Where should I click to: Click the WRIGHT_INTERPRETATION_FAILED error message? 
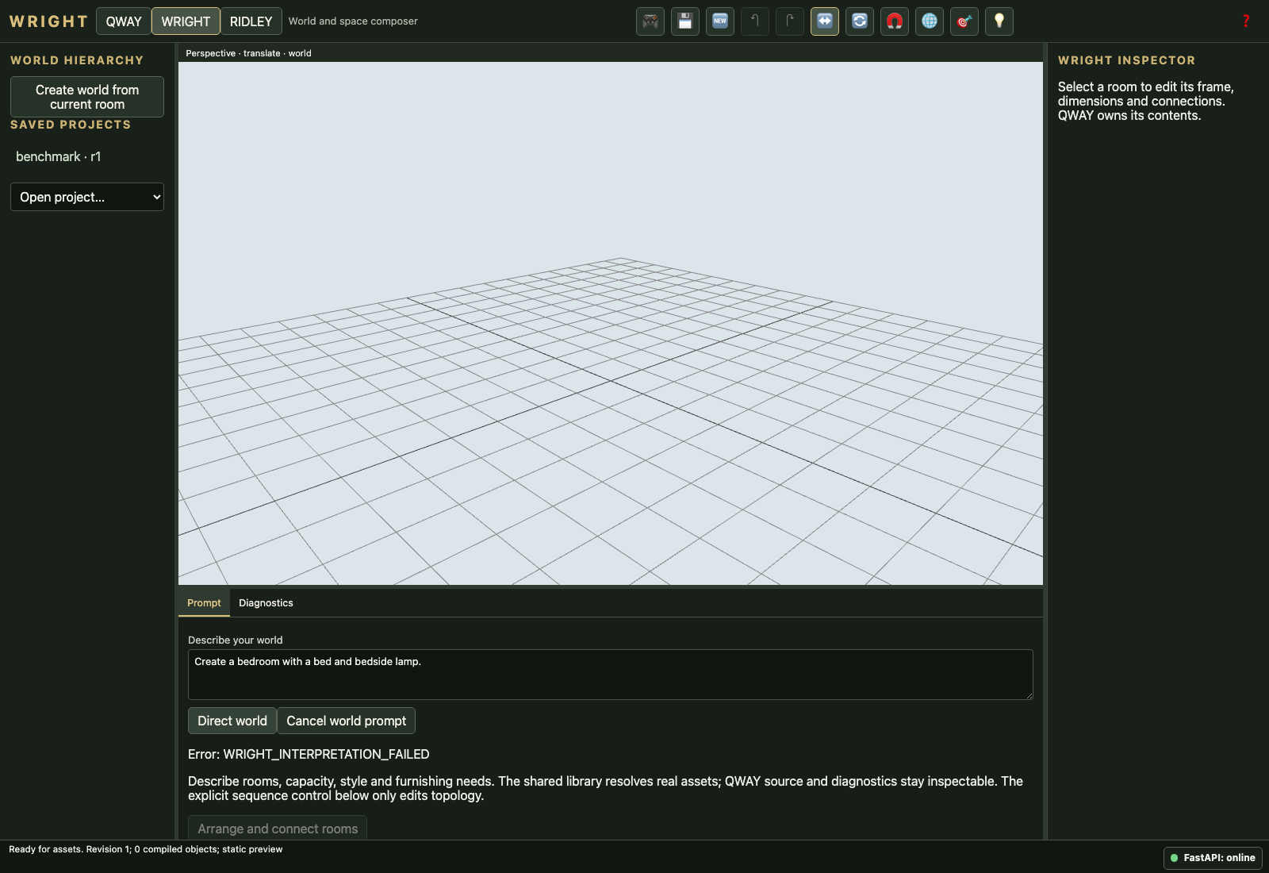[x=309, y=754]
